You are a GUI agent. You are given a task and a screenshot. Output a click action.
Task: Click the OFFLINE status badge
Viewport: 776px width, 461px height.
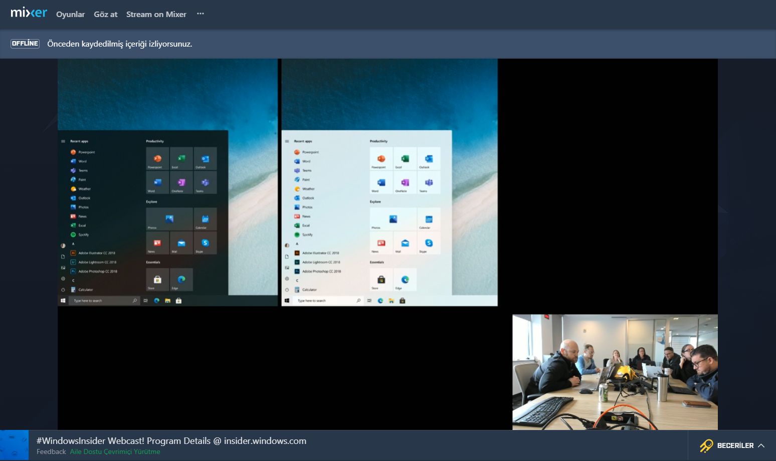click(x=25, y=44)
